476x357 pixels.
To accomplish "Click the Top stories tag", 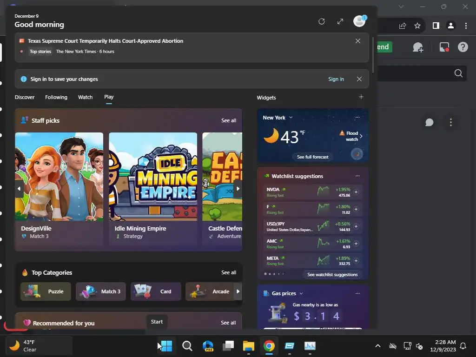I will tap(40, 52).
